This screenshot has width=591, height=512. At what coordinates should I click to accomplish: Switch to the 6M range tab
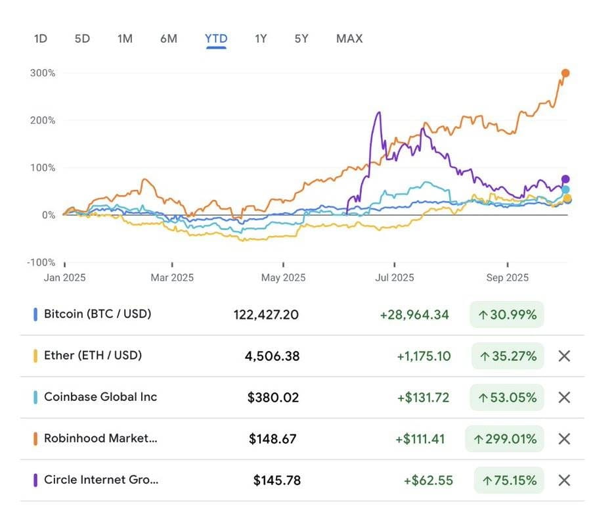coord(169,39)
